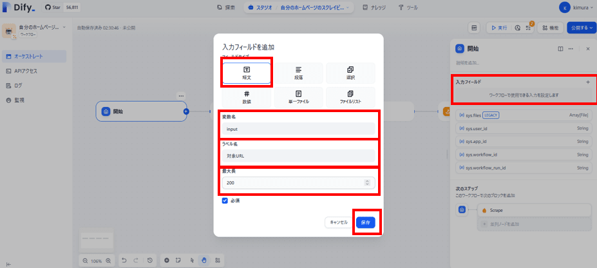
Task: Select オーケストレート in the sidebar
Action: coord(34,57)
